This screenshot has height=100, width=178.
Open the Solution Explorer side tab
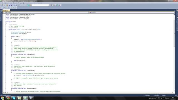pyautogui.click(x=177, y=24)
